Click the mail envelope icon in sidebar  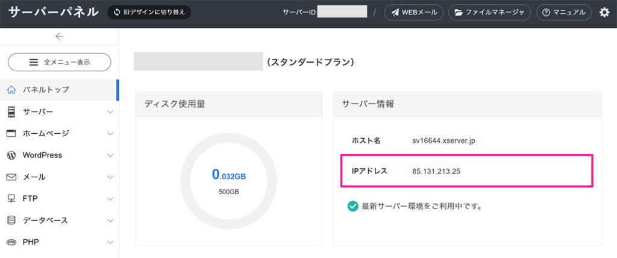pyautogui.click(x=11, y=177)
